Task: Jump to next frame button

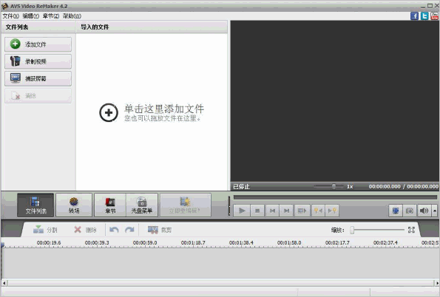Action: click(x=286, y=211)
